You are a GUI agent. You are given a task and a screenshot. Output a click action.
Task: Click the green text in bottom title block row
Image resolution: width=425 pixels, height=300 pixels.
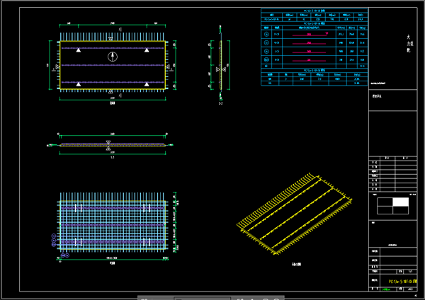(387, 289)
